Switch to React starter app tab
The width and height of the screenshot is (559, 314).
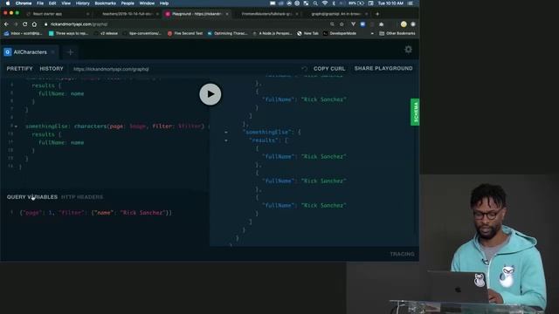point(57,14)
